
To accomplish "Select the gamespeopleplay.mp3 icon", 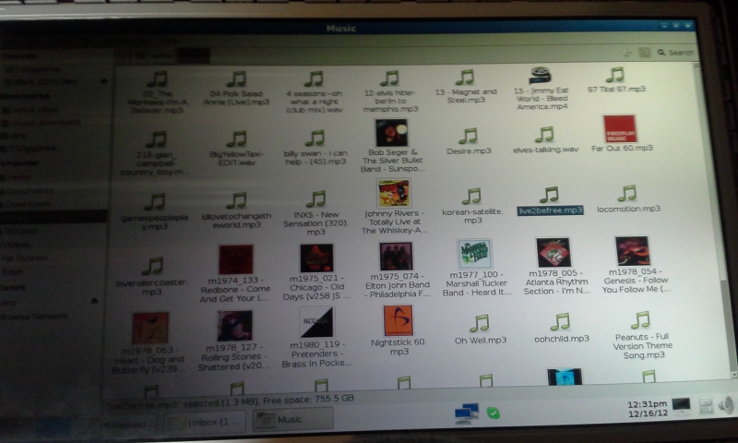I will point(154,202).
